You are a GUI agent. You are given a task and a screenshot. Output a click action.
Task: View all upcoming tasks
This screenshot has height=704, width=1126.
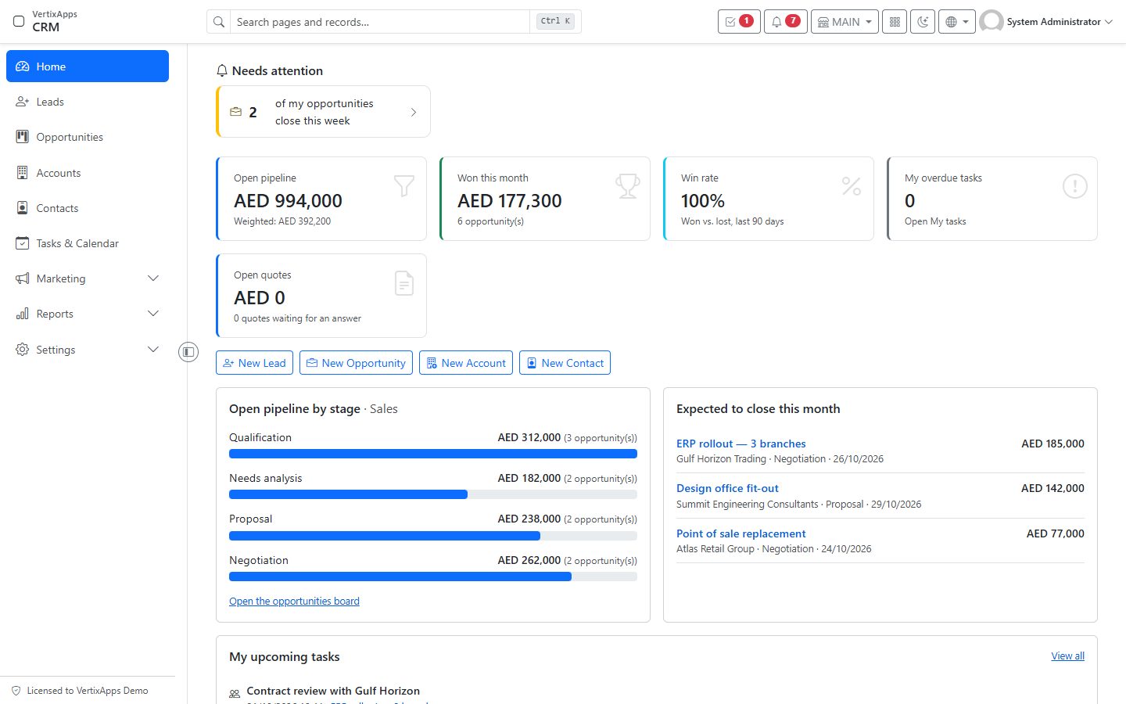pyautogui.click(x=1067, y=656)
